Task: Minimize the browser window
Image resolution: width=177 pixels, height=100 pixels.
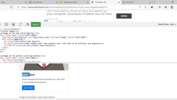Action: coord(166,2)
